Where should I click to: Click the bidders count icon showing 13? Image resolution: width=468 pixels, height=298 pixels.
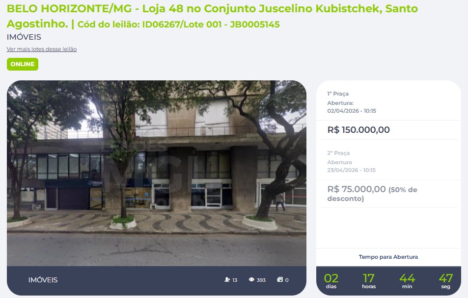[x=227, y=279]
